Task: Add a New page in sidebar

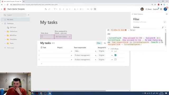Action: [x=9, y=48]
